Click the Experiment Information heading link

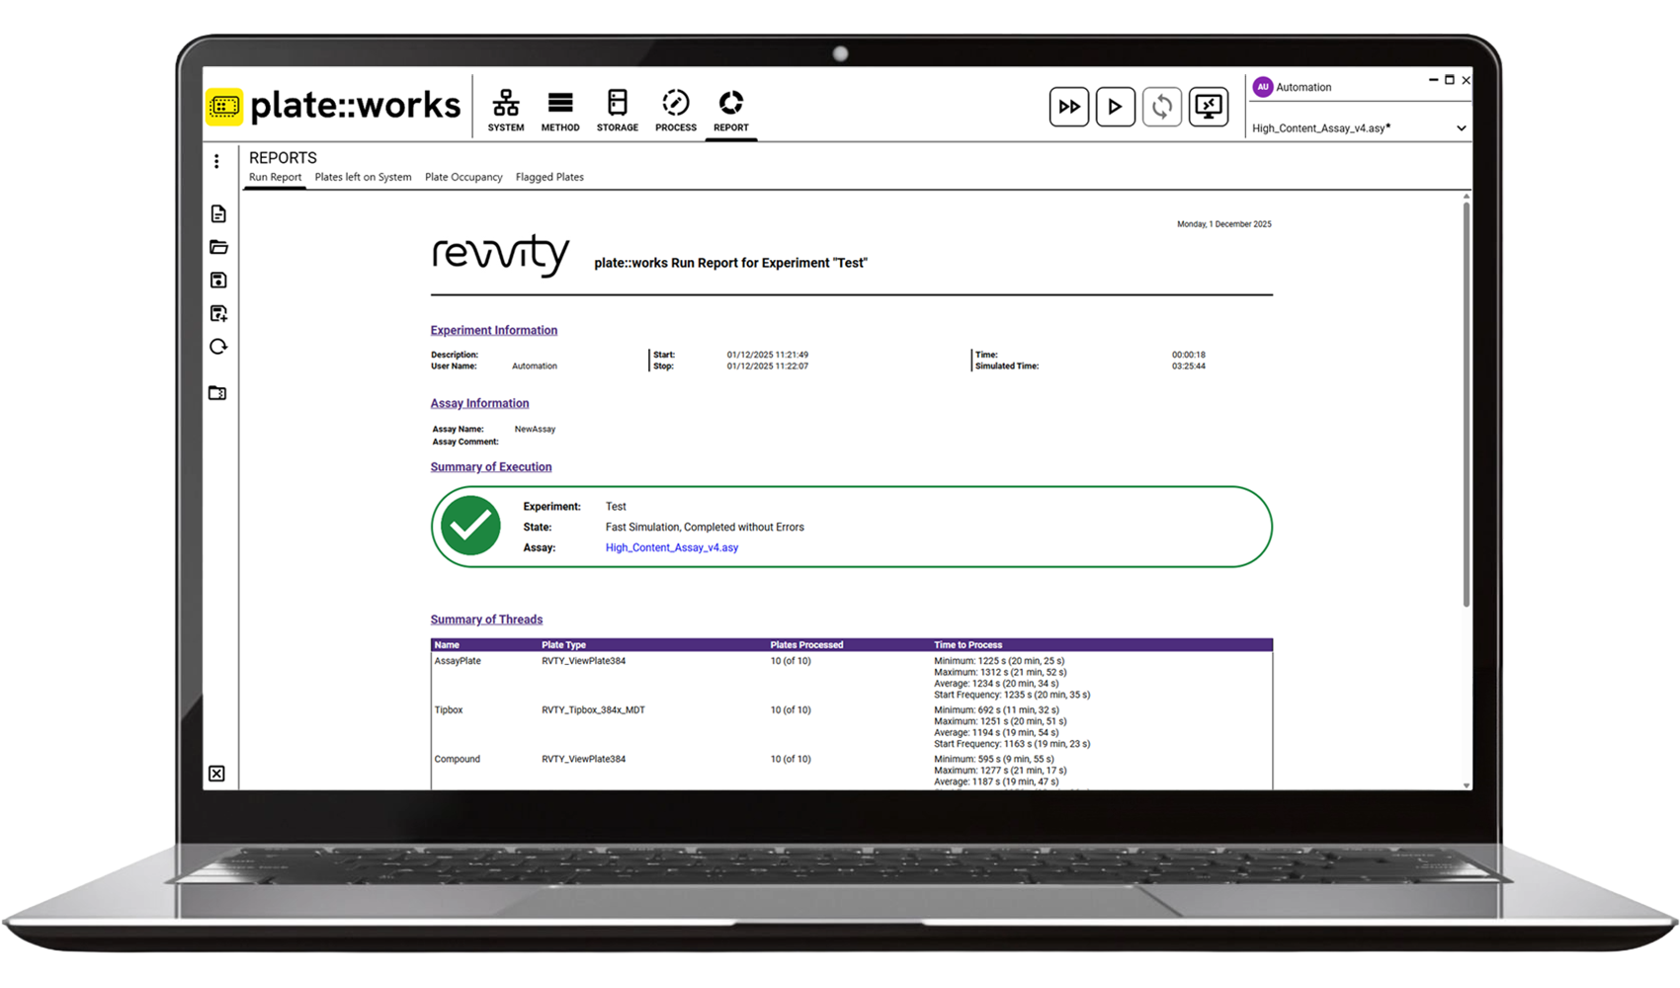(x=494, y=330)
